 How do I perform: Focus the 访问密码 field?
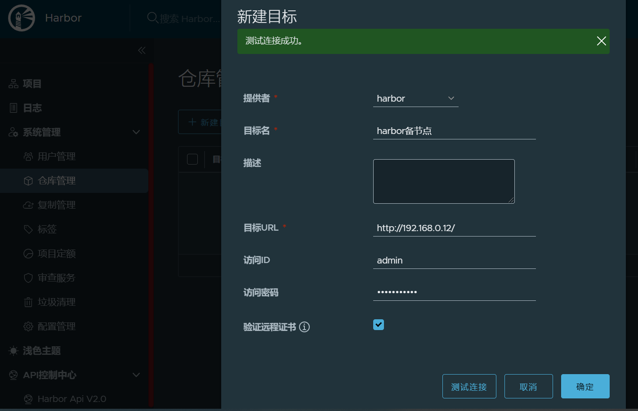coord(454,292)
